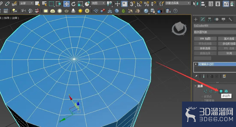Switch to the Modify command panel tab
The image size is (236, 127).
point(203,19)
